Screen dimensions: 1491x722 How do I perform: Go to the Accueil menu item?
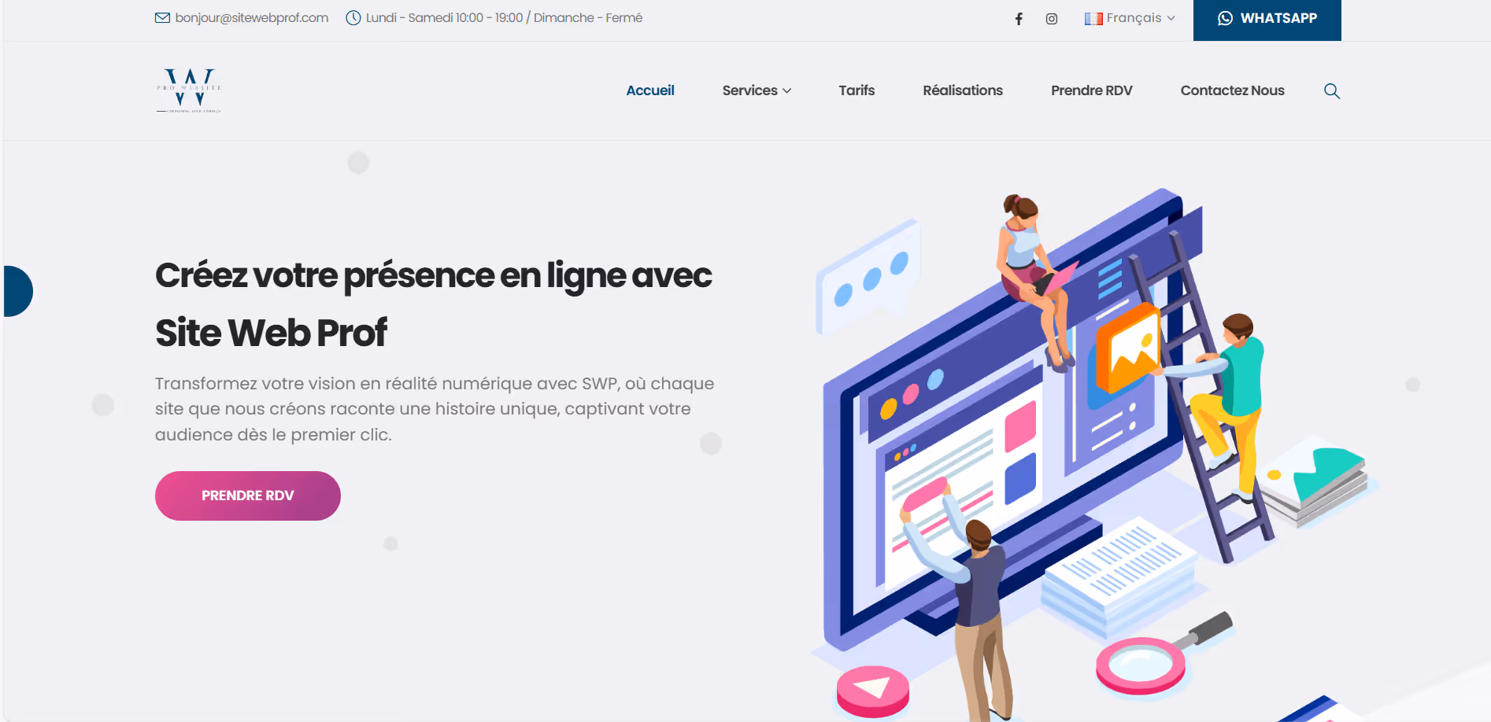650,90
